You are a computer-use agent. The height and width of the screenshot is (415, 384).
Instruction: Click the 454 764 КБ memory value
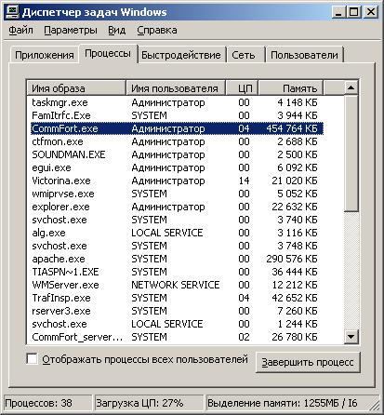pos(292,128)
